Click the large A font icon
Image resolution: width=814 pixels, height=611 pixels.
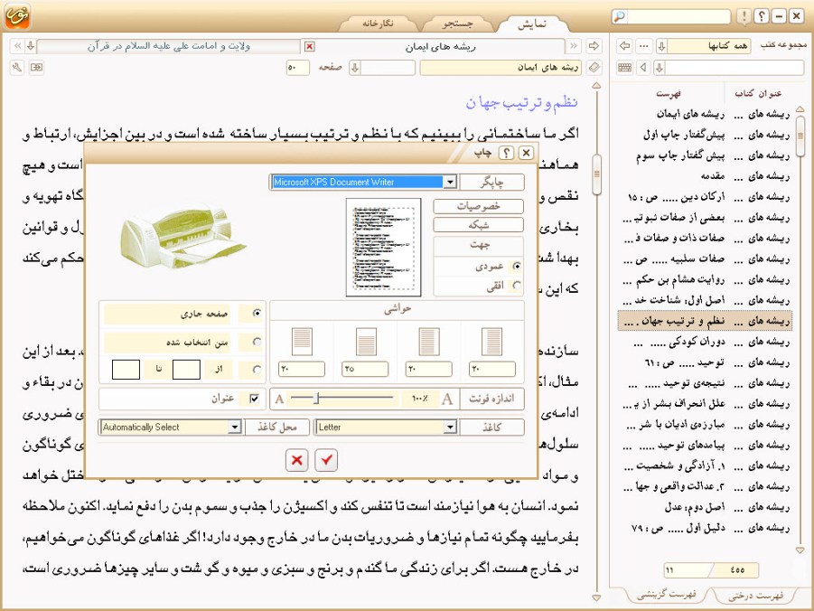447,399
